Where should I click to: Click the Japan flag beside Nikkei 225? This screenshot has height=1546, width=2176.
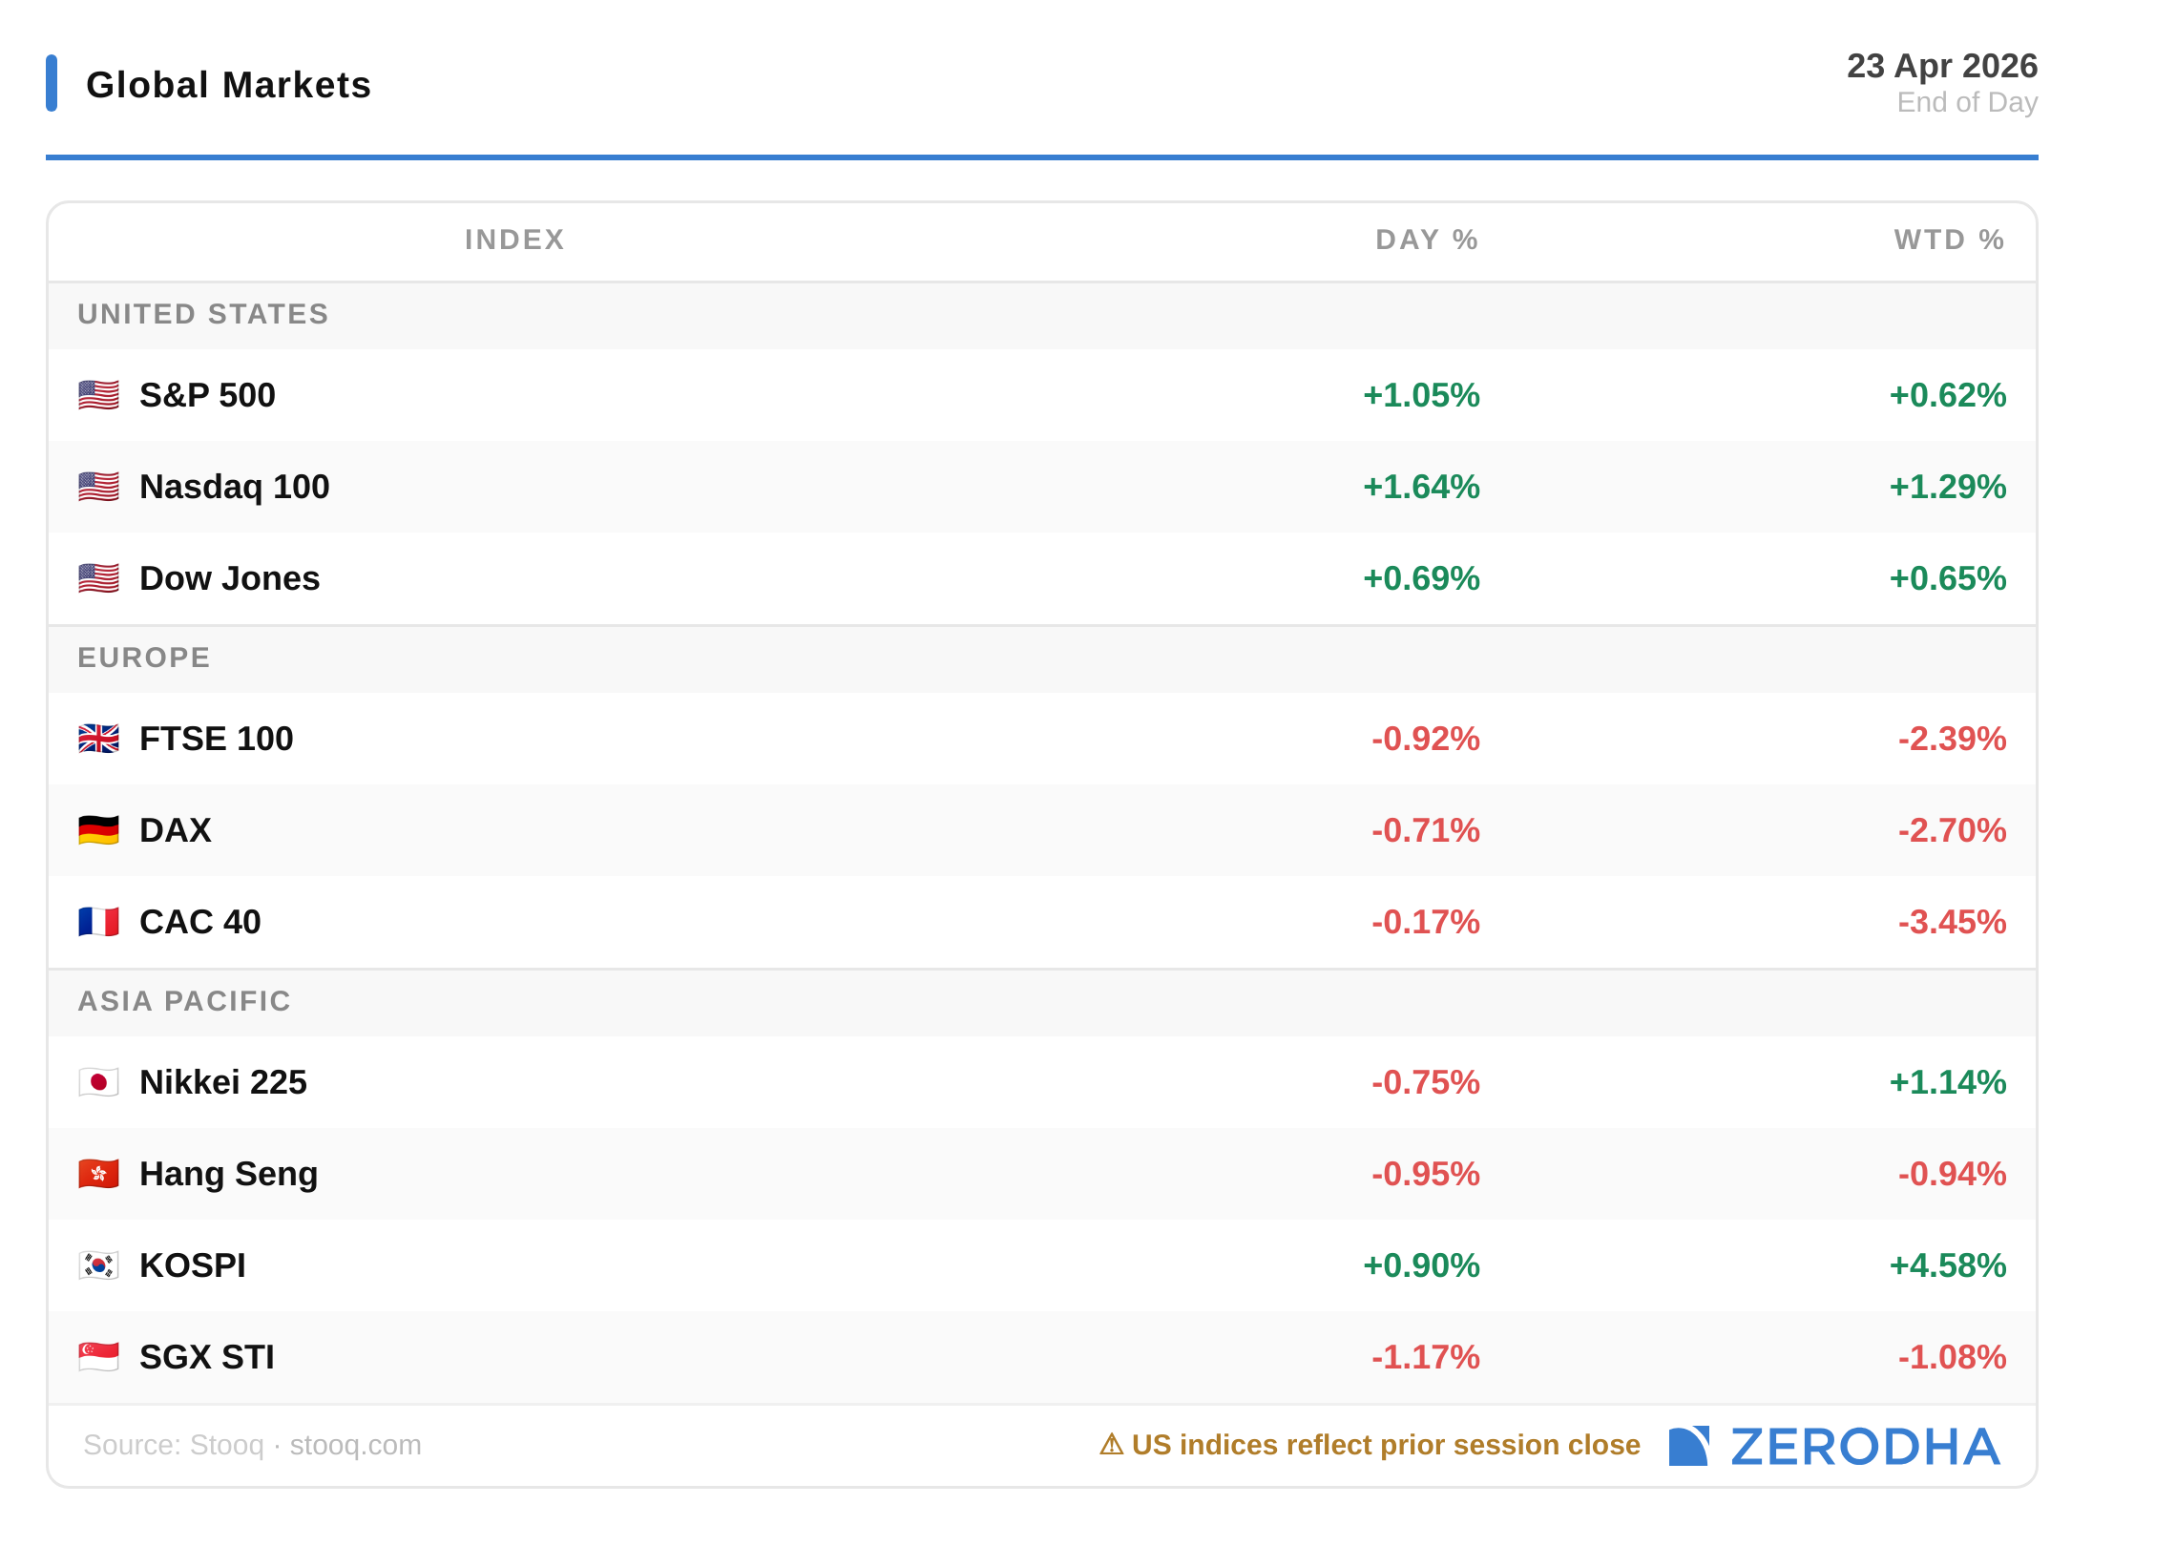[98, 1082]
